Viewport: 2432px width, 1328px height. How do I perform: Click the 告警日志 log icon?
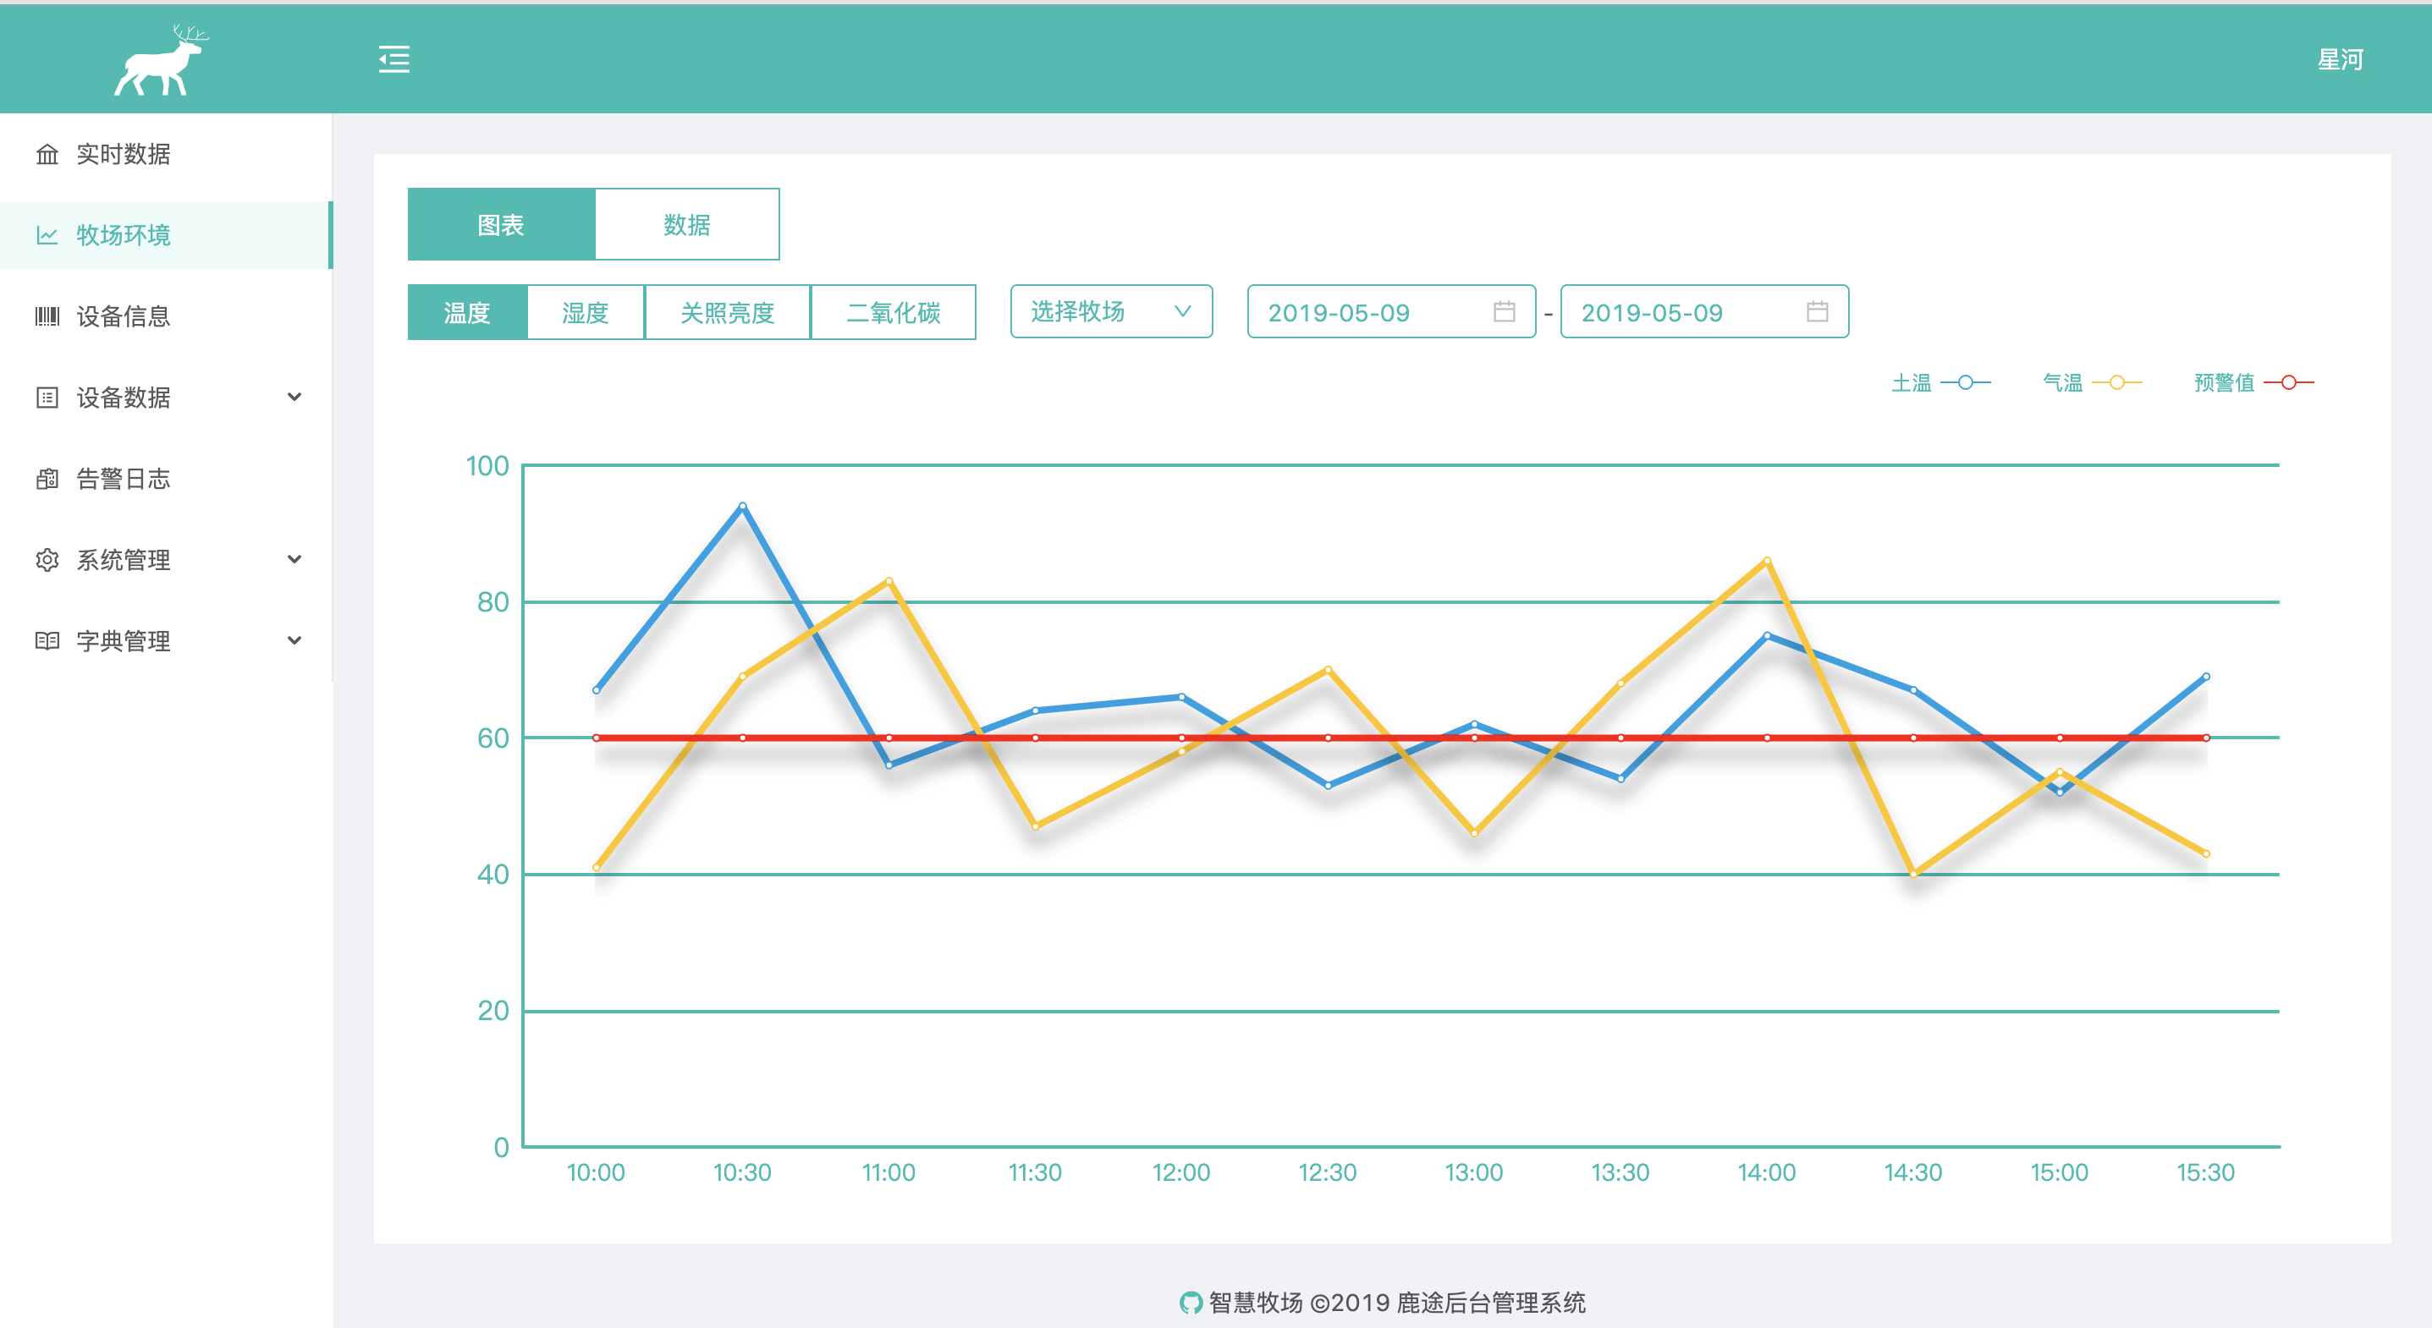47,479
